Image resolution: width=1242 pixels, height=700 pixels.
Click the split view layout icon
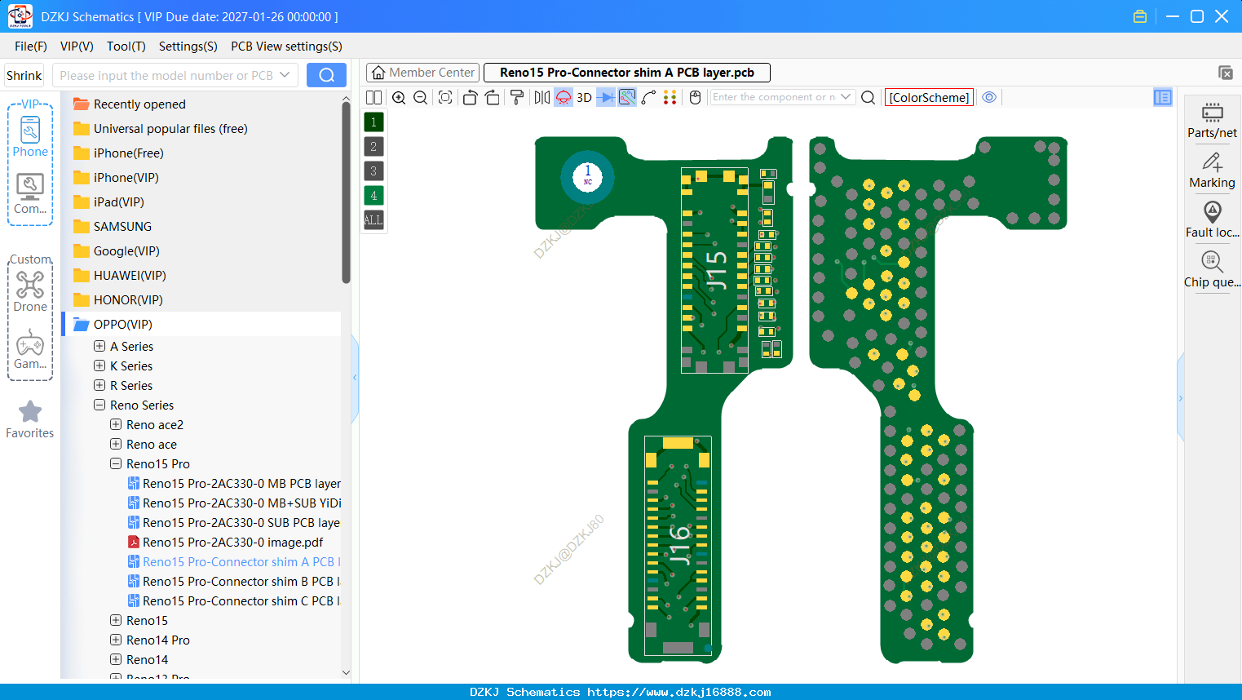373,98
